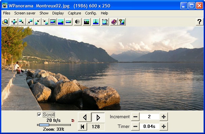Click the Increment value field showing 2
This screenshot has height=134, width=205.
[x=149, y=117]
